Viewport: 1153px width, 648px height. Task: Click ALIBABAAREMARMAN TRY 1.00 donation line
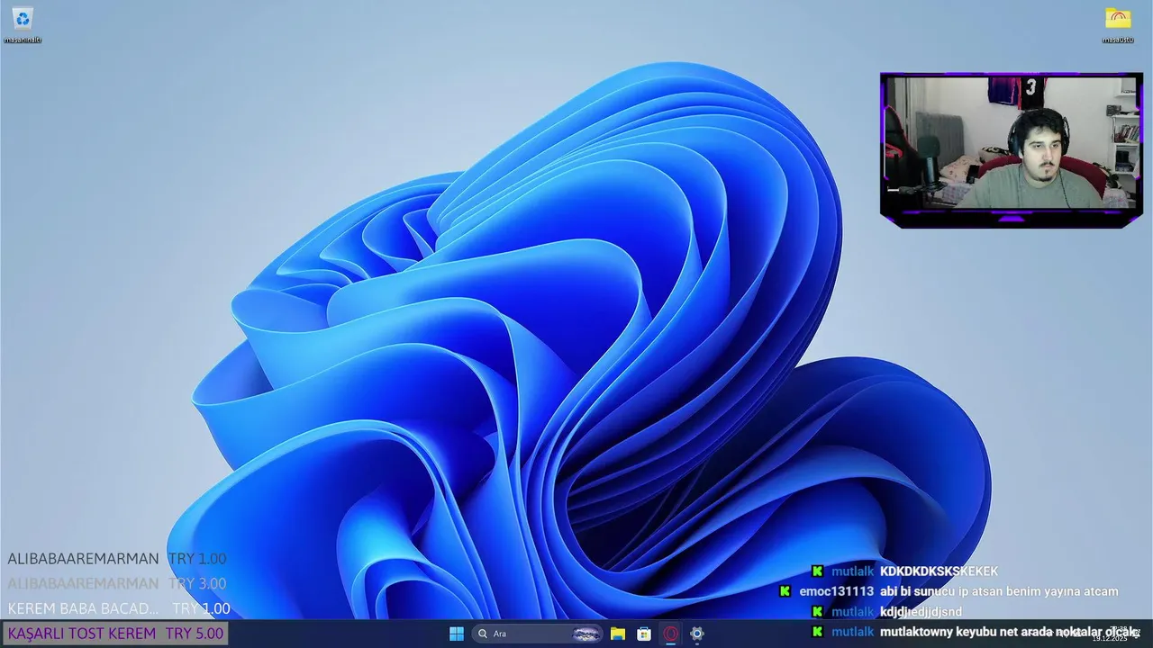117,559
